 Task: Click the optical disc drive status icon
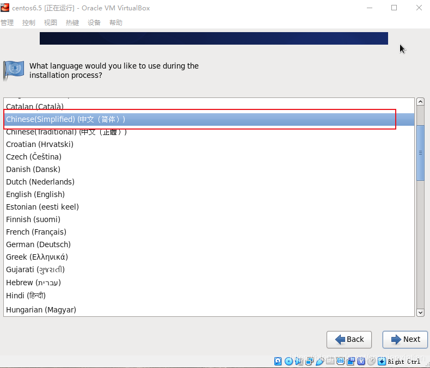tap(289, 361)
